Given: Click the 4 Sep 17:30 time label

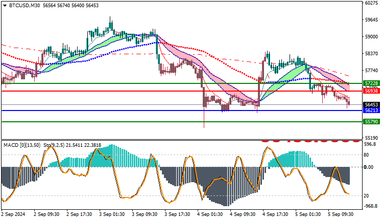Looking at the screenshot, I should click(276, 214).
